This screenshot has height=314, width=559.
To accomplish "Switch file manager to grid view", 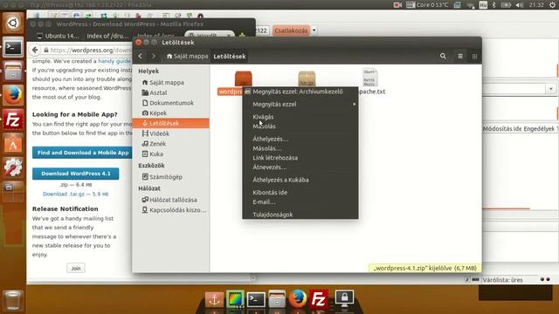I will (x=474, y=56).
